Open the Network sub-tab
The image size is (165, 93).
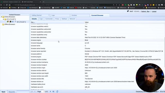pyautogui.click(x=72, y=19)
